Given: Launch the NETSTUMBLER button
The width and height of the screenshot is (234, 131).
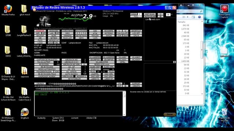Looking at the screenshot, I should coord(74,79).
